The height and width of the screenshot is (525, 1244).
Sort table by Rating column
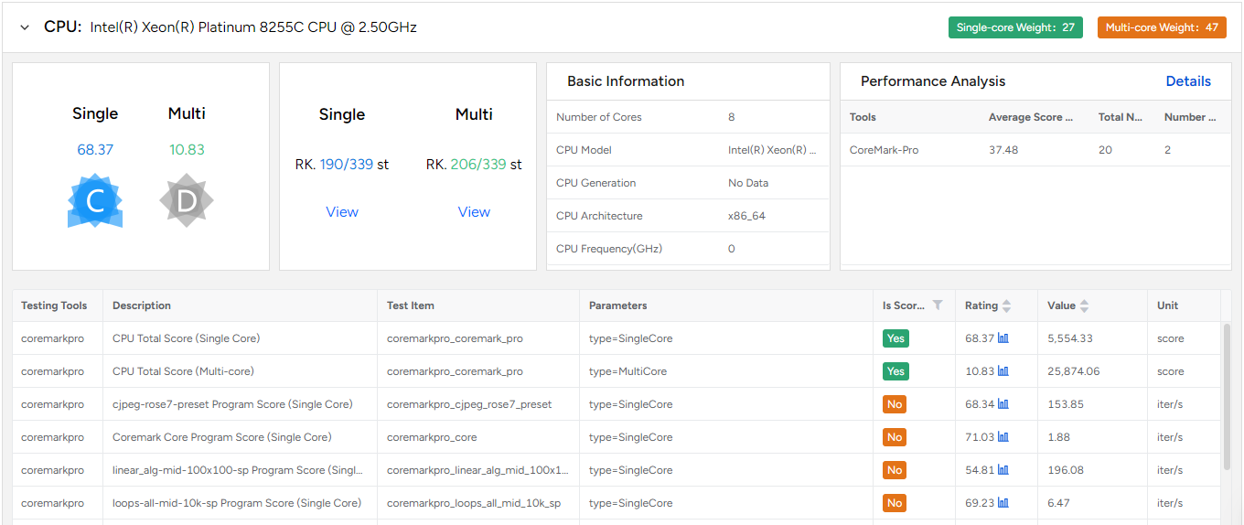1007,305
